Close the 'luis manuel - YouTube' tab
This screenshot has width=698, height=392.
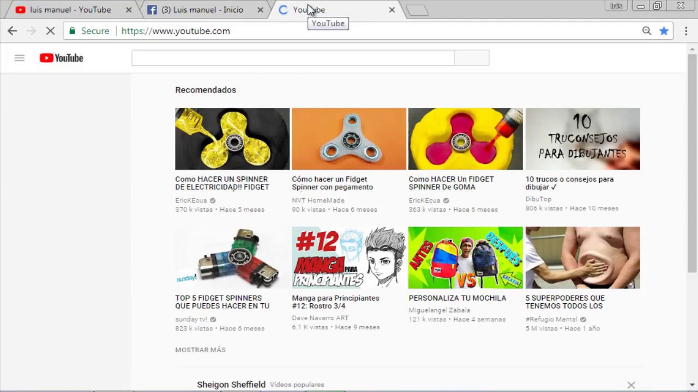click(x=129, y=10)
